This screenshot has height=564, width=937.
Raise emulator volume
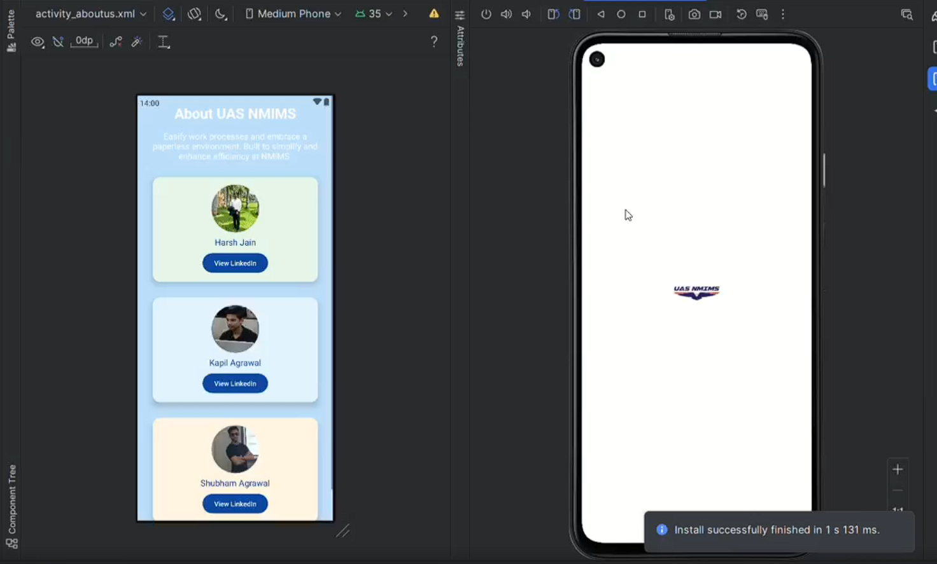coord(506,14)
